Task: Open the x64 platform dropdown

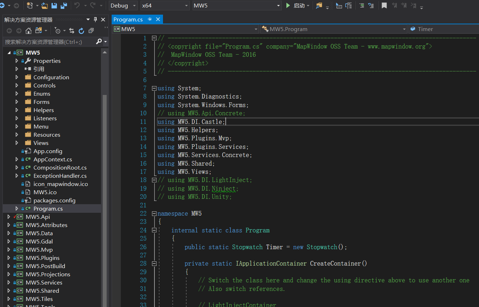Action: pos(165,6)
